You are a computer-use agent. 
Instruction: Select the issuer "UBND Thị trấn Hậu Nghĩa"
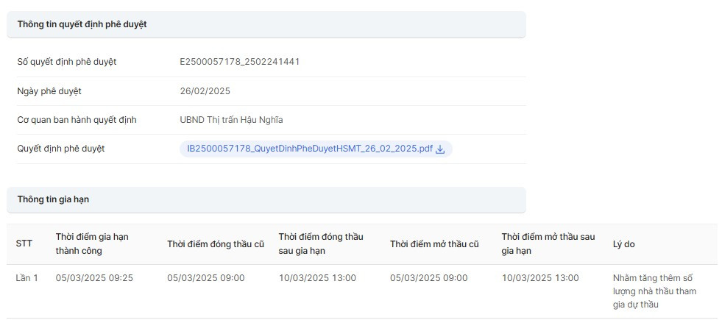[x=231, y=120]
